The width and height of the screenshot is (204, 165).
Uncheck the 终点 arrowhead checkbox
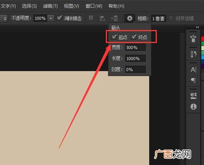(134, 37)
